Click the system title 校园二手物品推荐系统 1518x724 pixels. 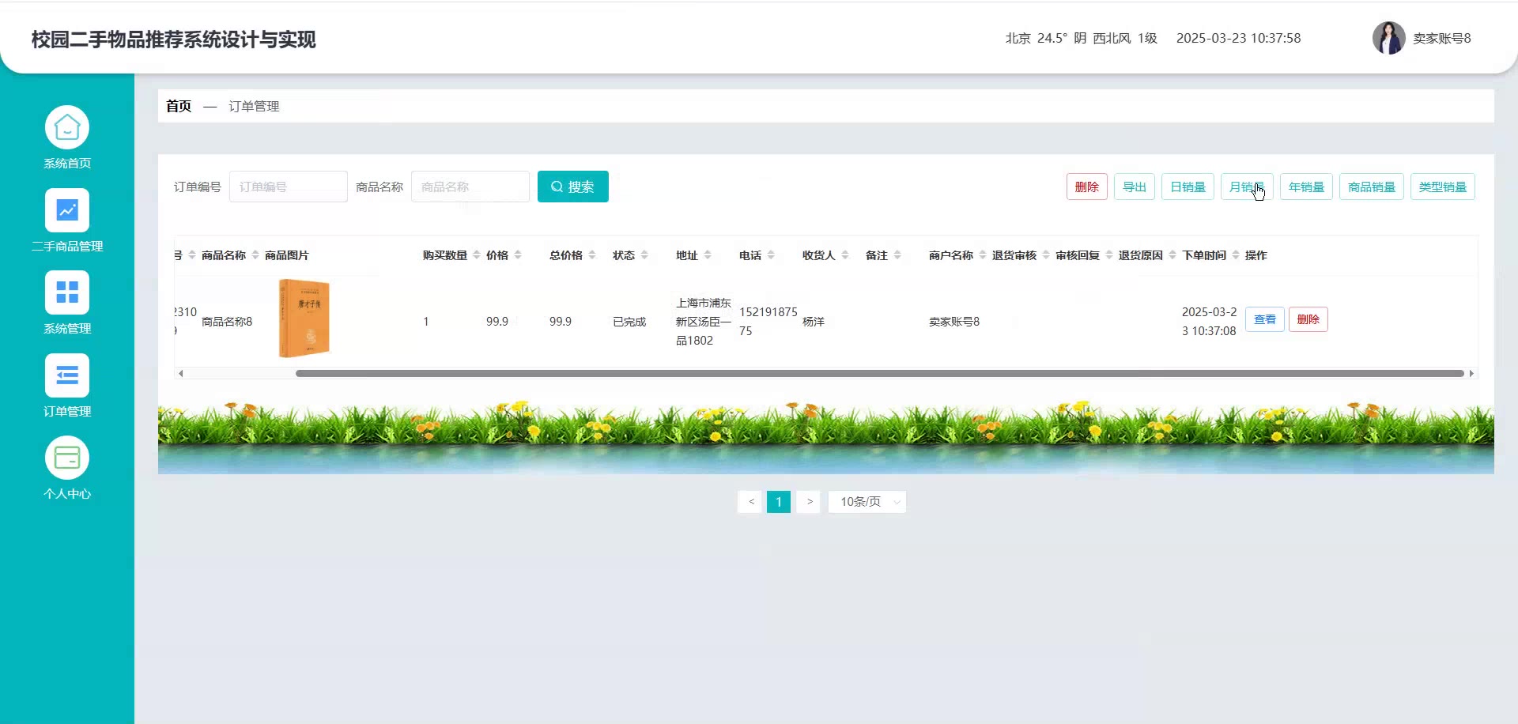click(174, 40)
